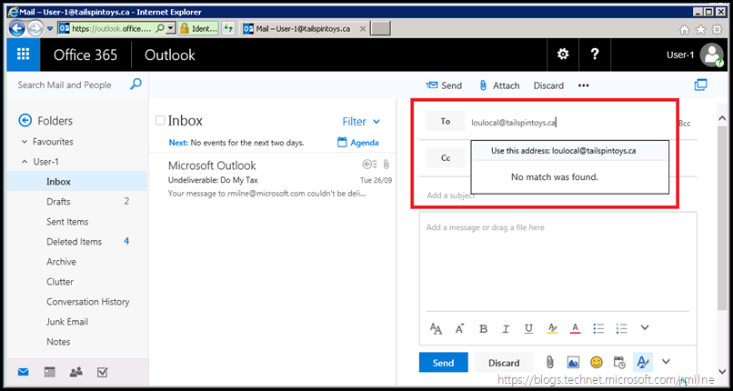The height and width of the screenshot is (391, 733).
Task: Open the Office 365 app launcher grid
Action: pyautogui.click(x=24, y=55)
